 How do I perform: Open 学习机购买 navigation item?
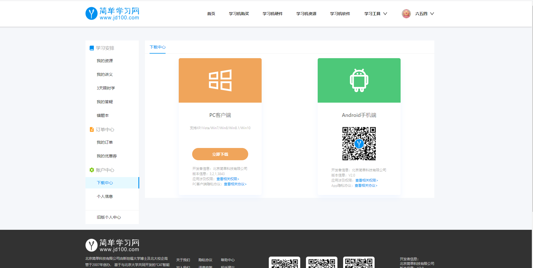[239, 14]
